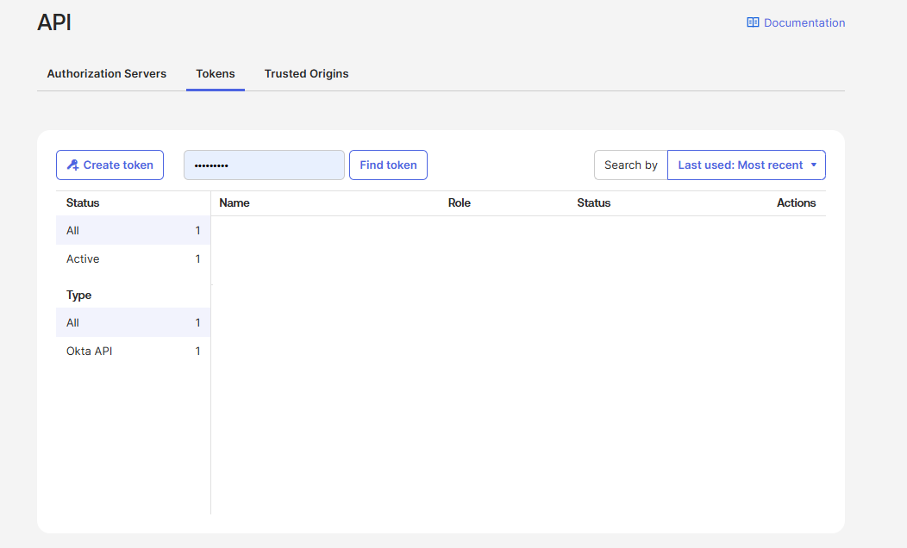Filter tokens by Active status
The image size is (907, 548).
pyautogui.click(x=83, y=259)
